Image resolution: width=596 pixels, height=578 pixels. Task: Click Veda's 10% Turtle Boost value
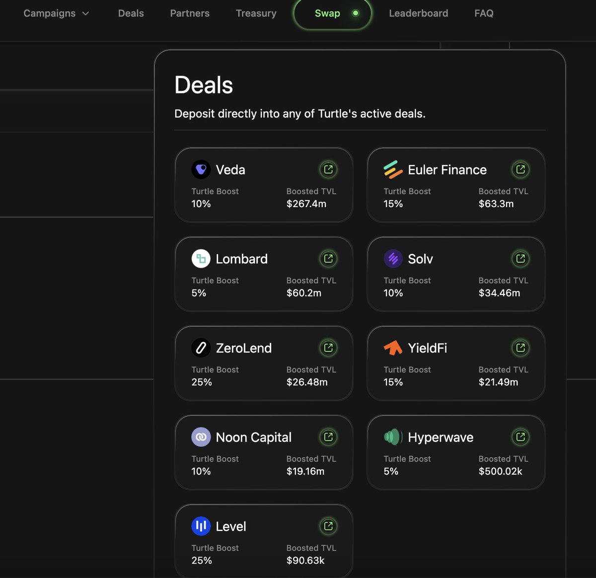(x=201, y=204)
